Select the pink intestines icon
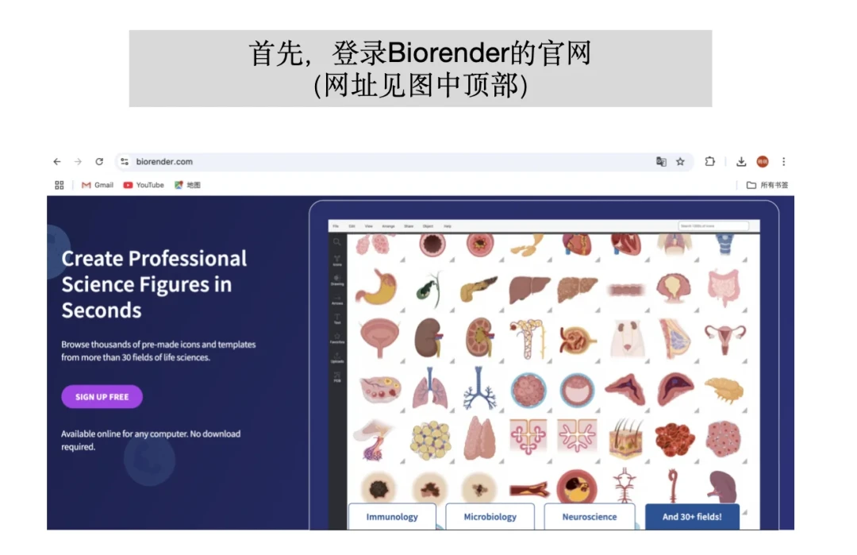Viewport: 857px width, 555px height. [724, 287]
